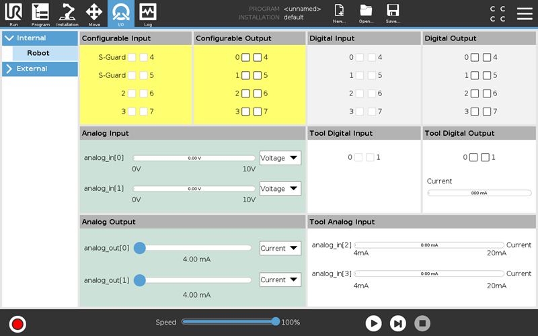Open the Run tab icon

pos(13,13)
